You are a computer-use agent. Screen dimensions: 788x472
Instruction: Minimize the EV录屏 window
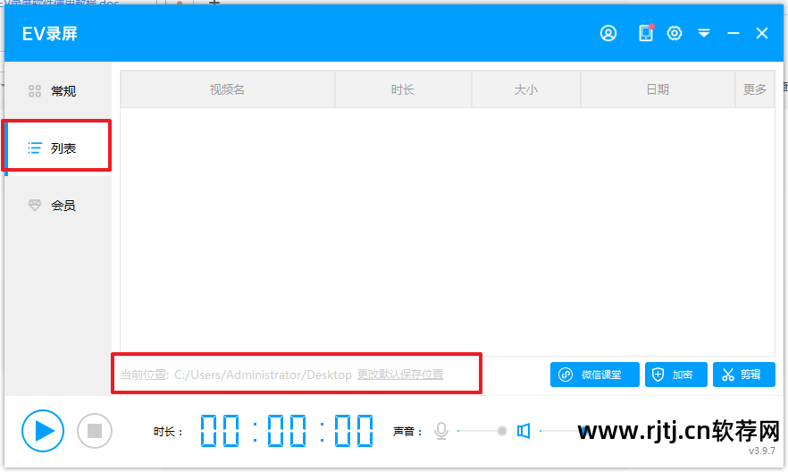(x=734, y=33)
